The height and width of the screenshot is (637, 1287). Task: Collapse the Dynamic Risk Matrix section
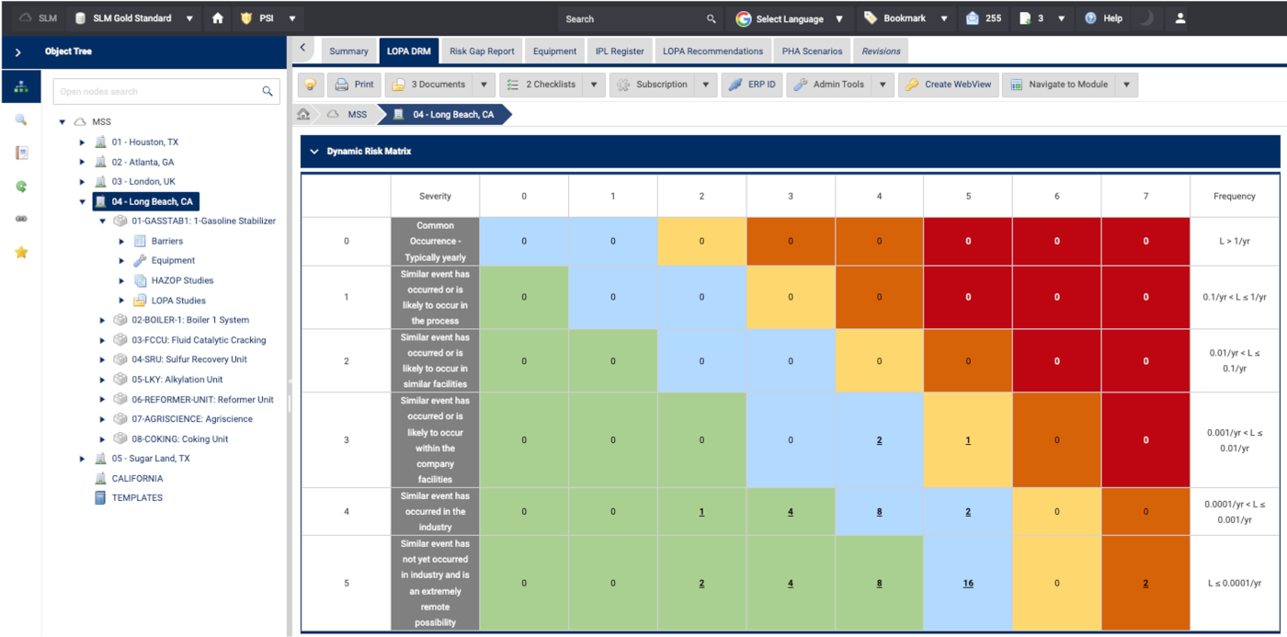click(x=314, y=152)
